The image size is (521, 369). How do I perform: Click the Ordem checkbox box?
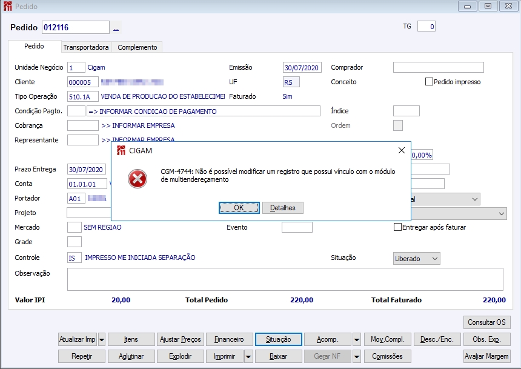tap(398, 125)
